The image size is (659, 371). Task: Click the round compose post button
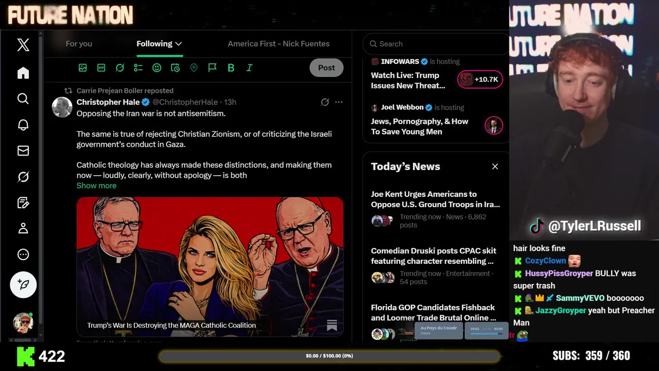pos(23,284)
